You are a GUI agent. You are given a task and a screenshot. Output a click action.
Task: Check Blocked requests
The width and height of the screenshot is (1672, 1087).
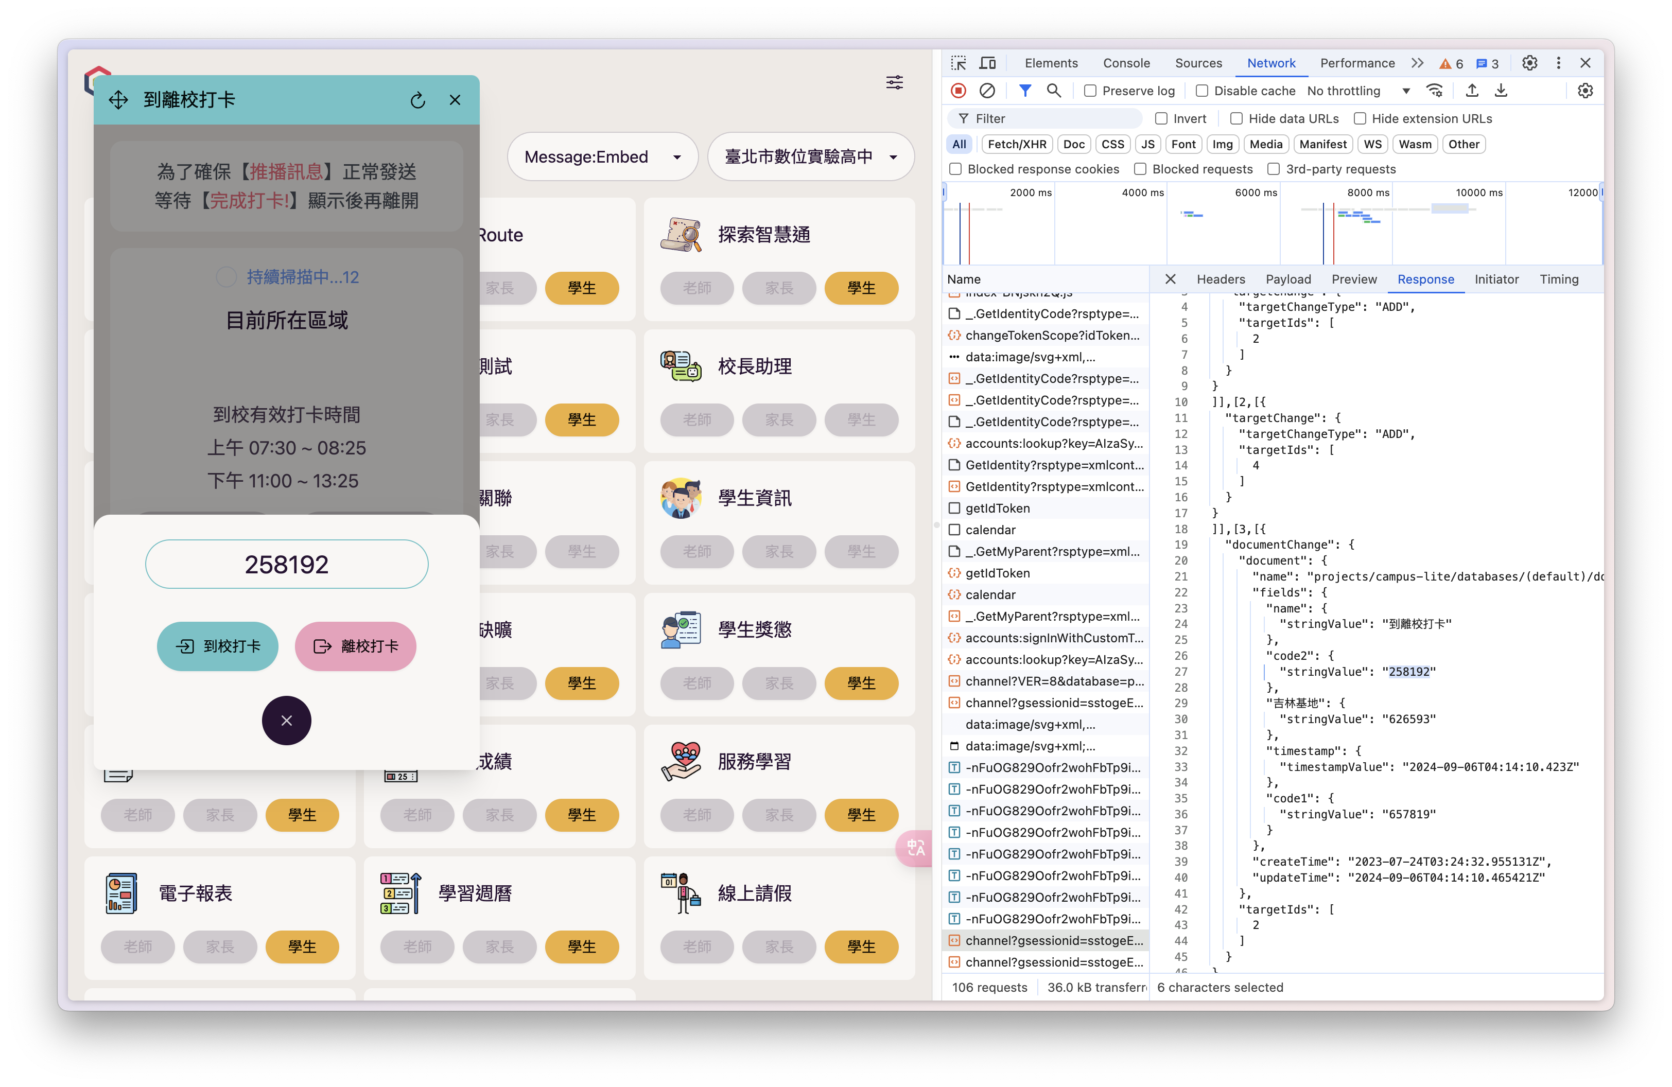[1140, 169]
